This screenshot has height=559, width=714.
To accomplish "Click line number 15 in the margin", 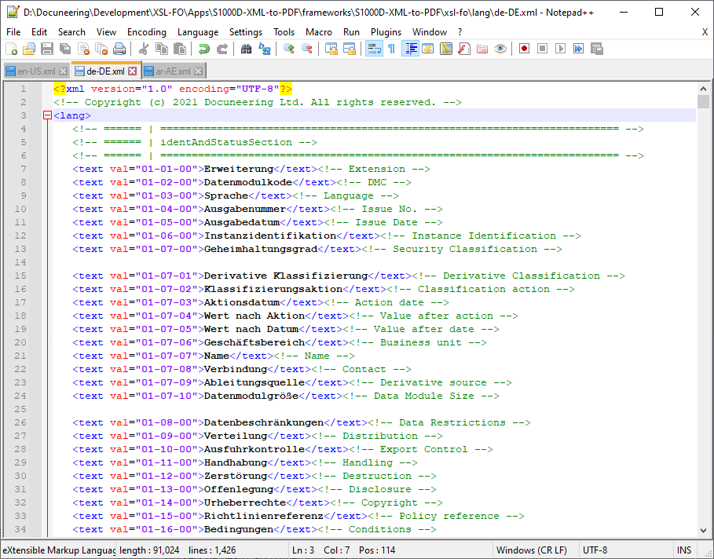I will tap(20, 276).
